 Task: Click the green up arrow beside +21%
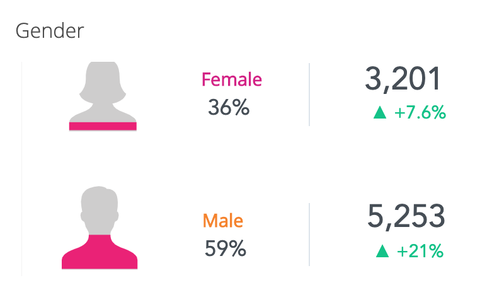tap(381, 251)
